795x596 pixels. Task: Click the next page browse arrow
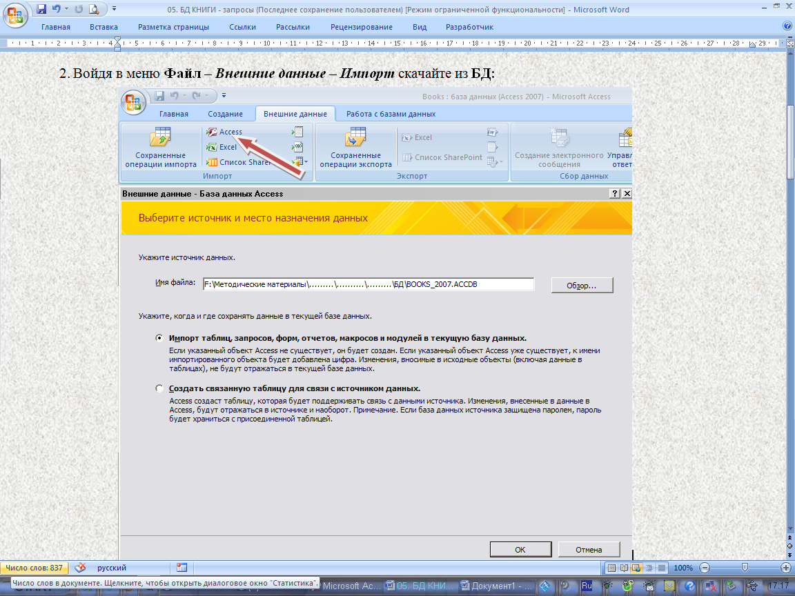point(790,555)
